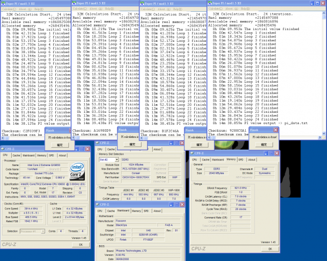The height and width of the screenshot is (261, 327).
Task: Open About tab in CPU-Z DRAM Timings window
Action: pos(252,160)
